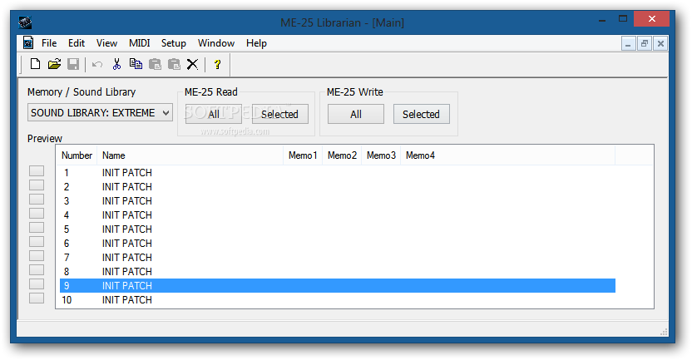Select INIT PATCH in row 10
The height and width of the screenshot is (360, 692).
point(127,299)
